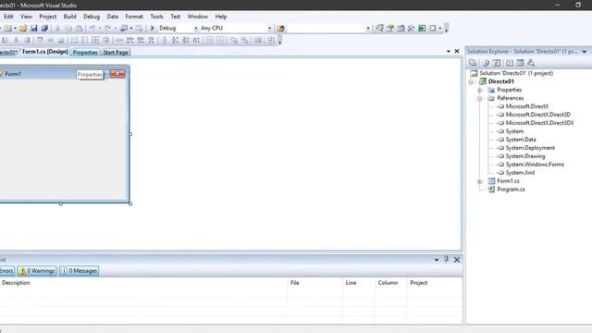The height and width of the screenshot is (333, 592).
Task: Open the Tools menu
Action: click(156, 17)
